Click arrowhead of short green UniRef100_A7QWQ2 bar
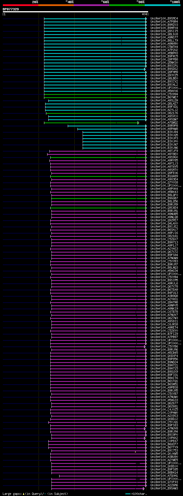Screen dimensions: 183x496 click(138, 123)
